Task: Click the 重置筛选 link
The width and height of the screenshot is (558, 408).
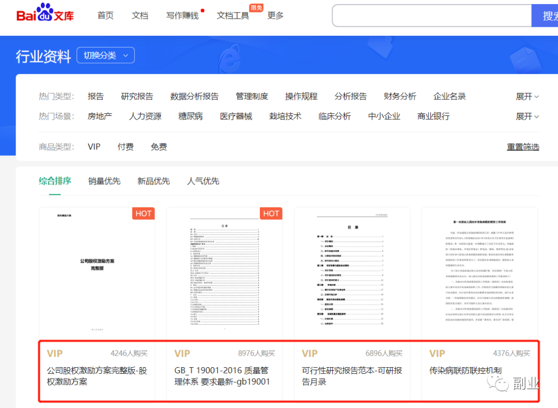Action: (523, 147)
